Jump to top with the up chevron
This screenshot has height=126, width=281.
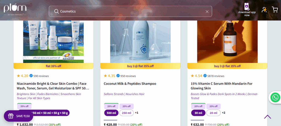[x=267, y=117]
